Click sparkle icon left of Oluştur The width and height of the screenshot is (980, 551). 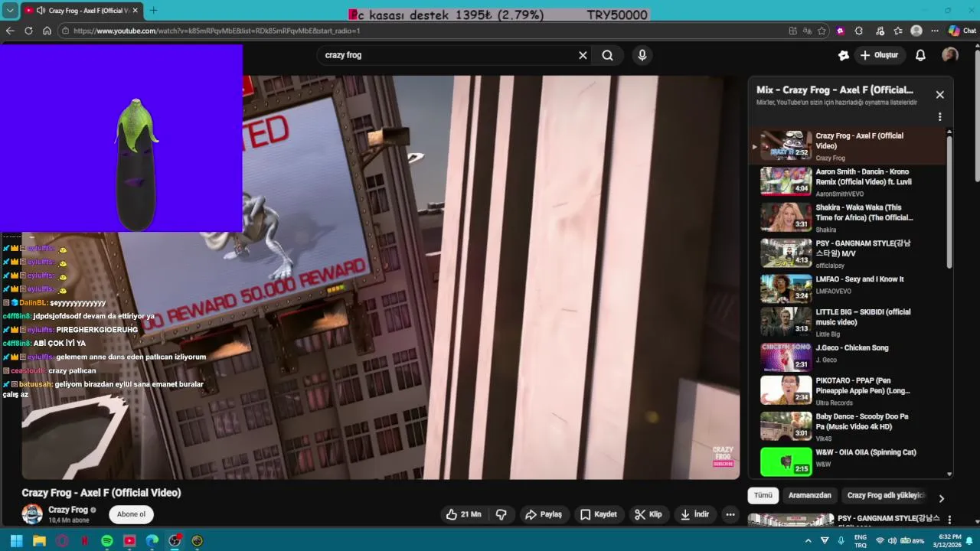tap(844, 55)
